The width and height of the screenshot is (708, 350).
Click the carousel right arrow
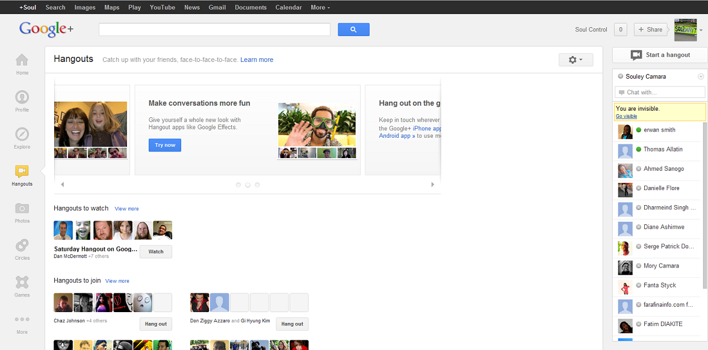pyautogui.click(x=432, y=185)
